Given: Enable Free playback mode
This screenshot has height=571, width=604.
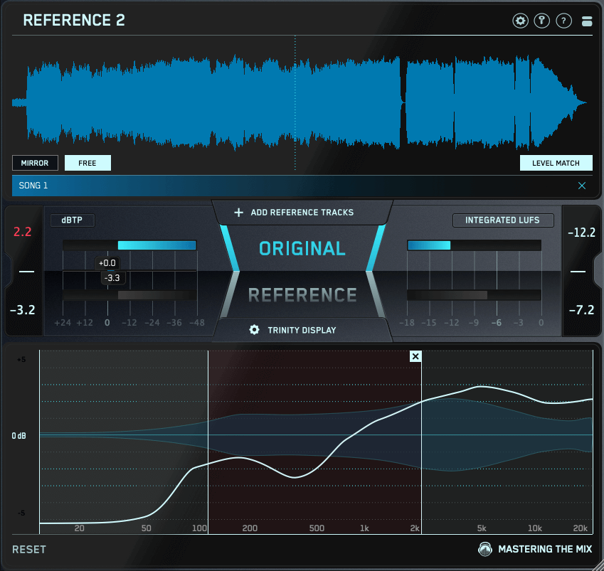Looking at the screenshot, I should (x=88, y=163).
